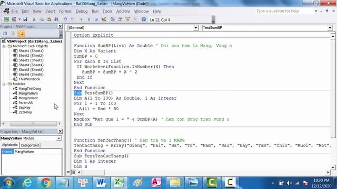
Task: Close the Properties - MangVaHam panel
Action: click(x=60, y=131)
